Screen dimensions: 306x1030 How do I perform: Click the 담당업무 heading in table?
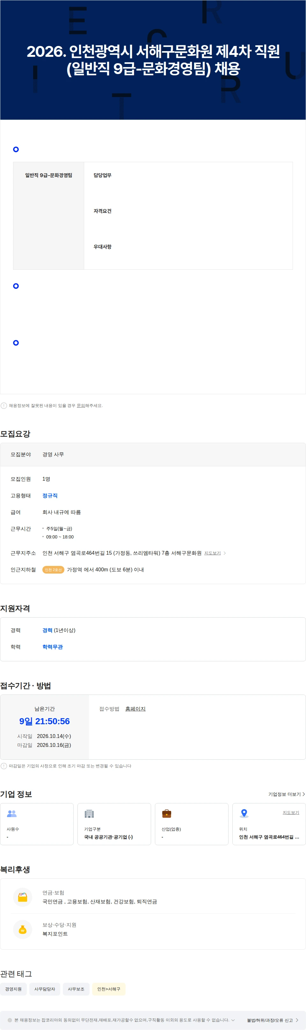[102, 175]
